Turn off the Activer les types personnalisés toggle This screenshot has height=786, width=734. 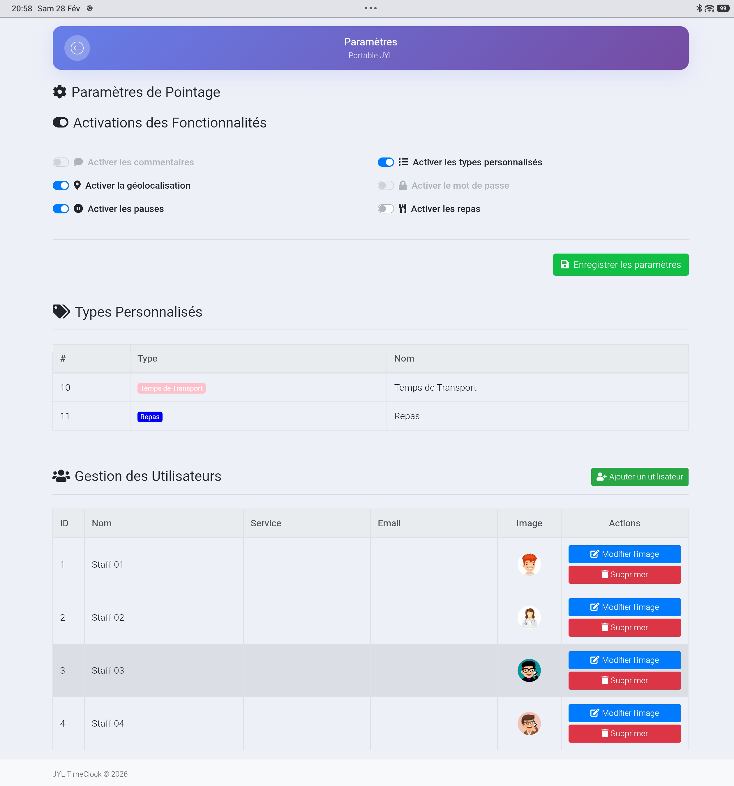click(386, 162)
